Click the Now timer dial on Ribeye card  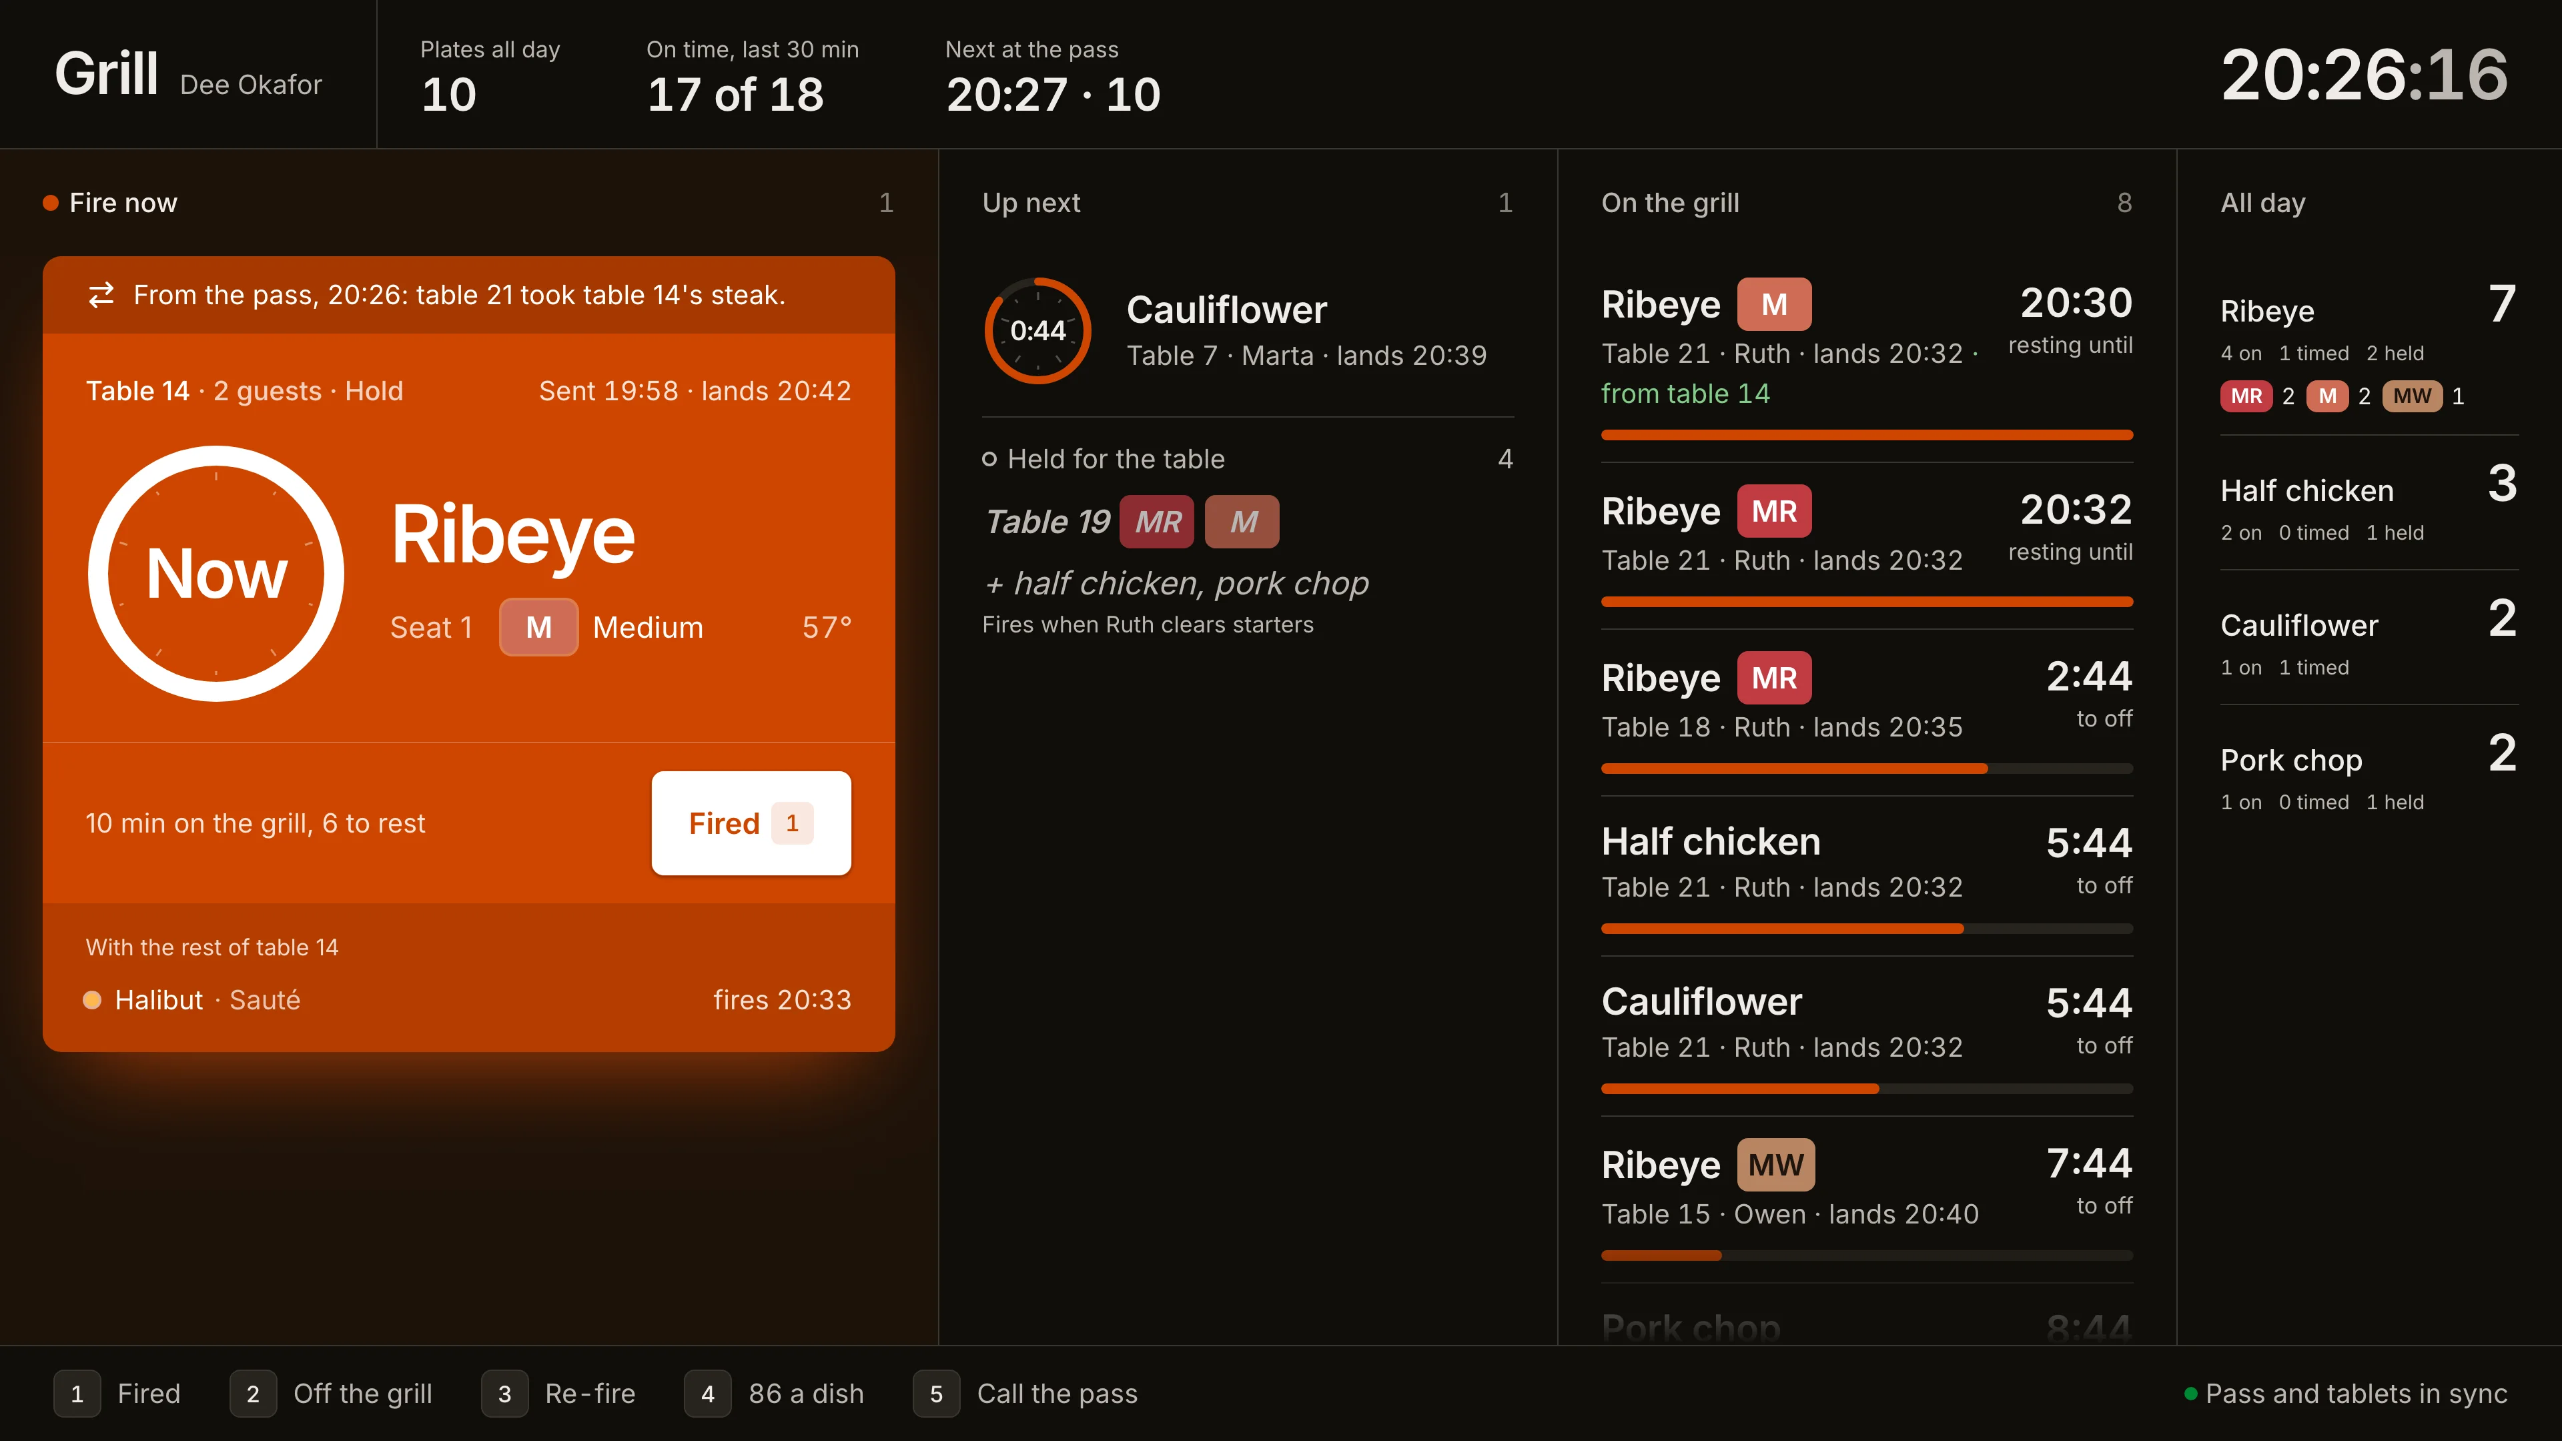point(216,574)
